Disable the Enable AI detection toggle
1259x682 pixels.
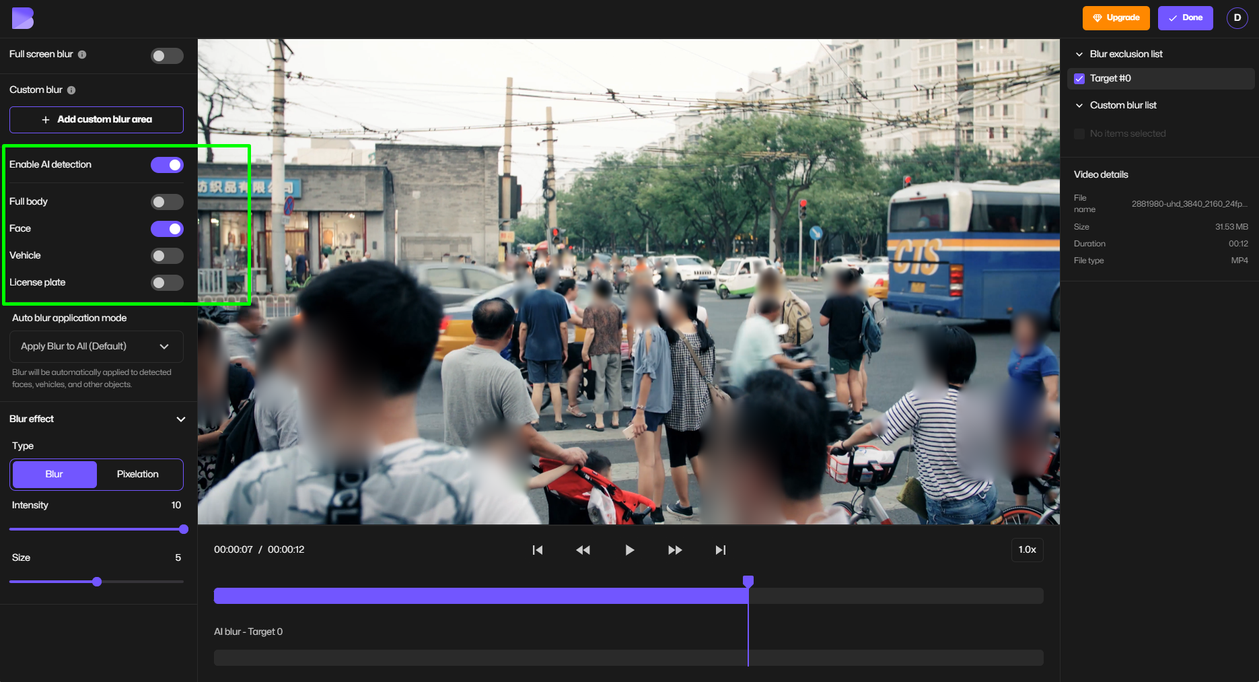[x=167, y=164]
